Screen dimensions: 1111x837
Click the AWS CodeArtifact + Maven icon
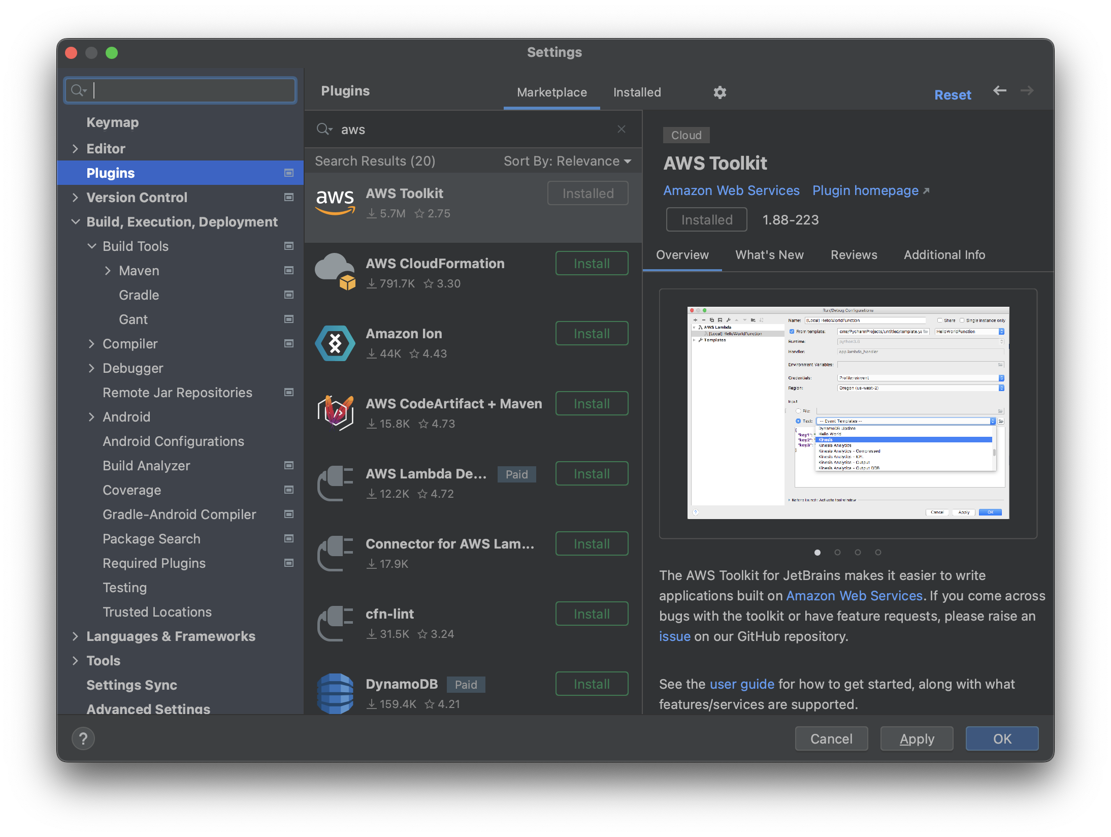[335, 413]
